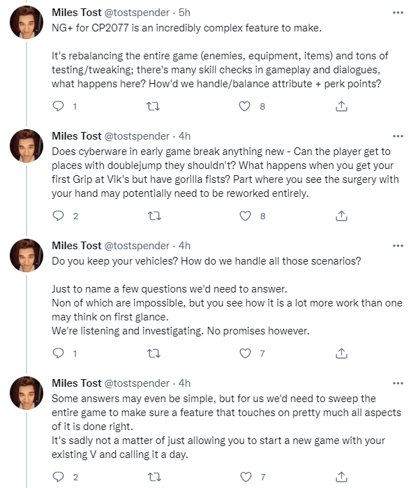Open the Miles Tost name on the cyberware tweet
411x488 pixels.
tap(77, 136)
